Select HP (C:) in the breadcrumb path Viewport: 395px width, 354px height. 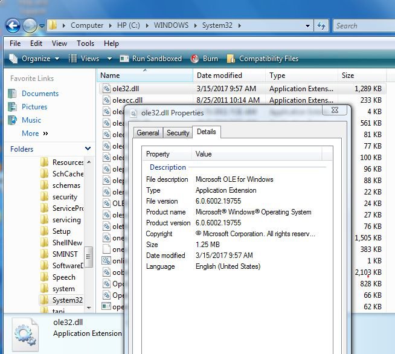click(129, 25)
